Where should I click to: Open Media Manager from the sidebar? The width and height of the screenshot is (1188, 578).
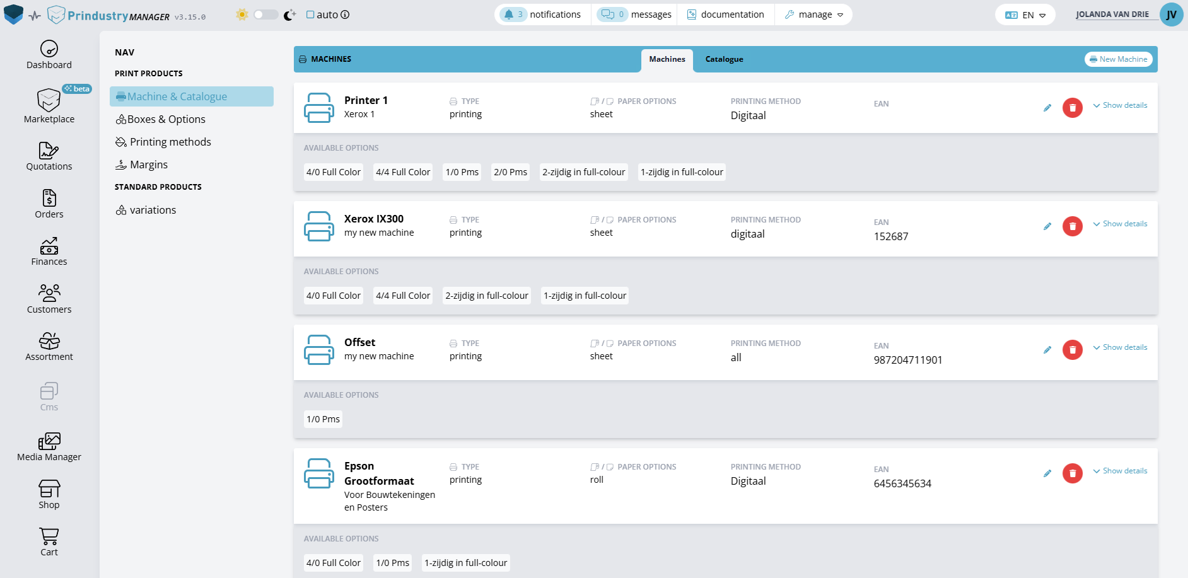tap(49, 447)
